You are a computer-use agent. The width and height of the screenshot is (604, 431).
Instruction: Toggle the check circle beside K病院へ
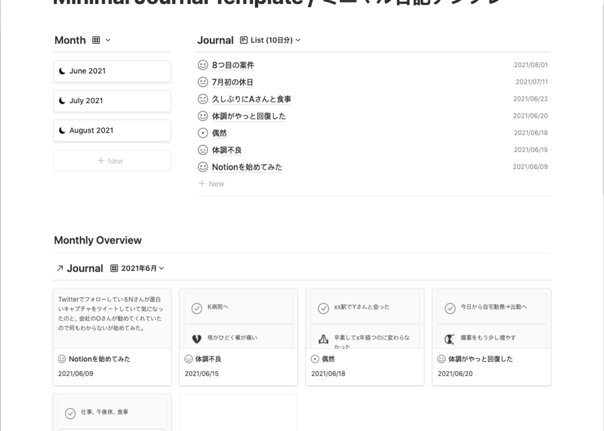tap(197, 308)
